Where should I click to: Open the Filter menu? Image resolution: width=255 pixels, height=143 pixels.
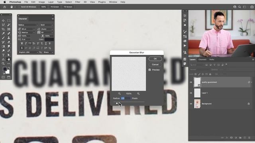[x=78, y=2]
